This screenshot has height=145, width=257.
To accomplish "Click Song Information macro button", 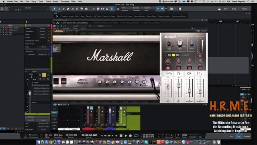I will pos(164,16).
